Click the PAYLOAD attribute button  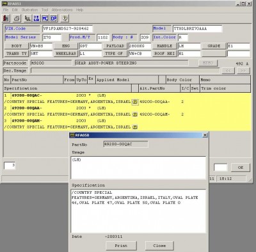pyautogui.click(x=115, y=46)
